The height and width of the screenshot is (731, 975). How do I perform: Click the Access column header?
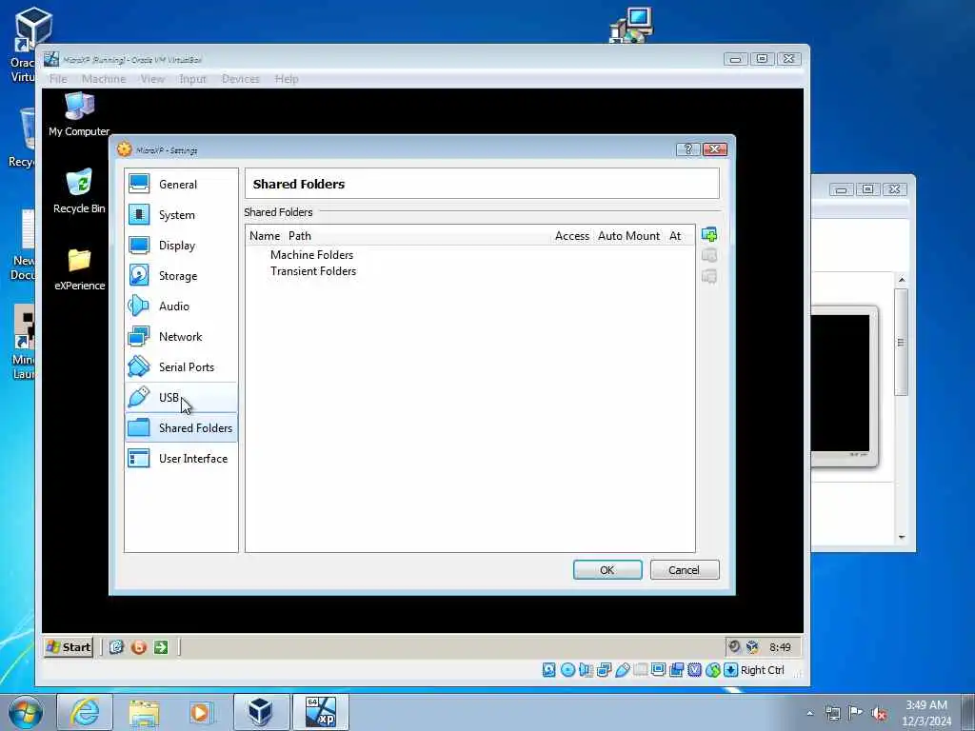tap(572, 236)
